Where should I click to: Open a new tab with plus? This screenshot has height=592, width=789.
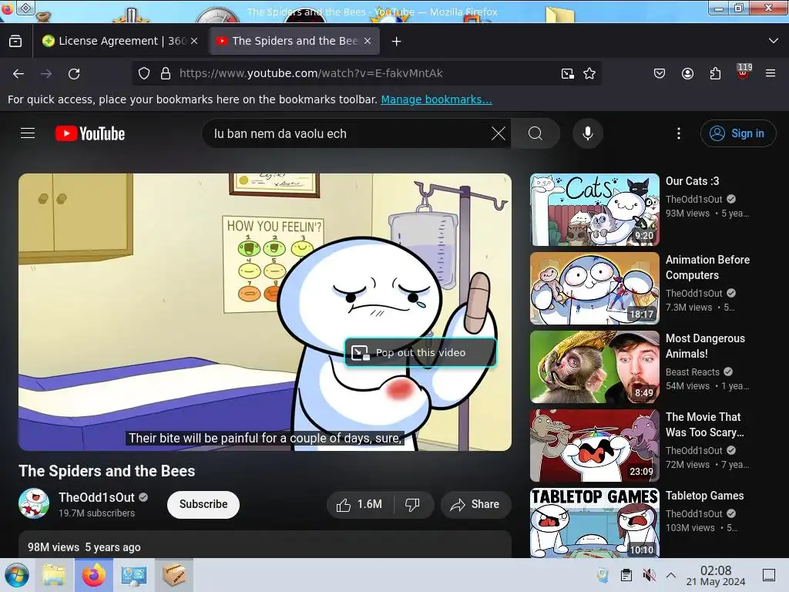coord(397,42)
